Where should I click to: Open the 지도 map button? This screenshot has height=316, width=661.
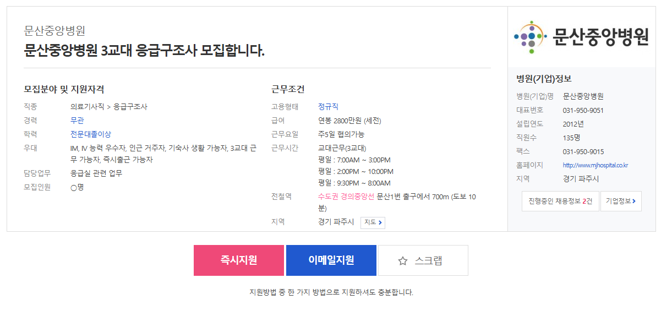point(373,222)
